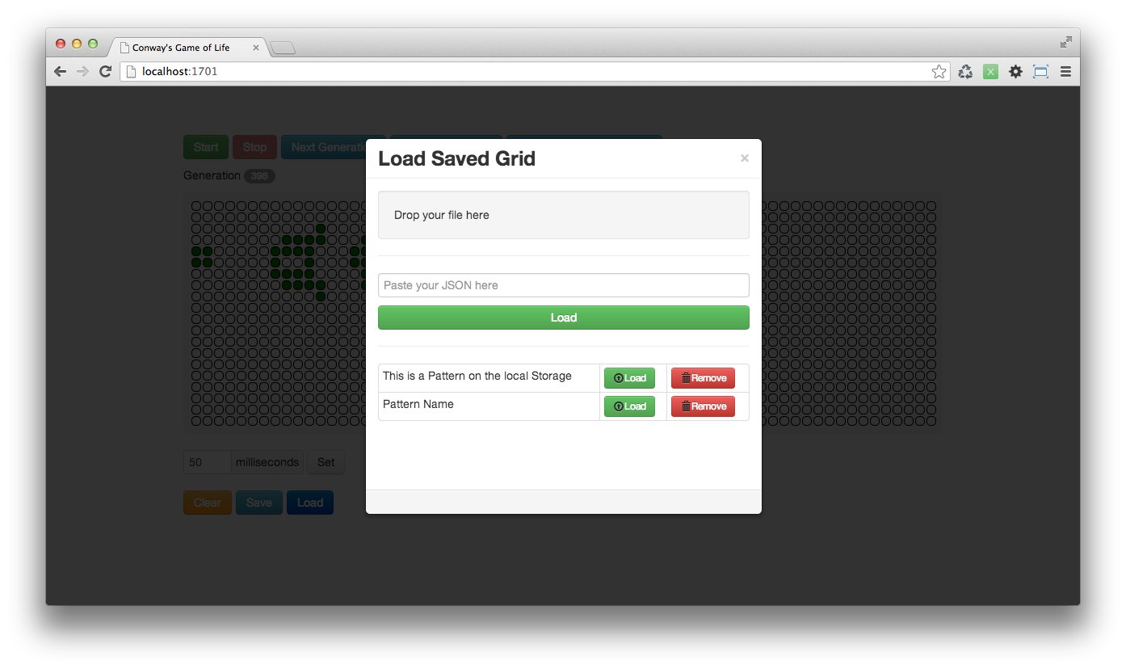1126x669 pixels.
Task: Click the 'Pattern Name' row text
Action: (418, 404)
